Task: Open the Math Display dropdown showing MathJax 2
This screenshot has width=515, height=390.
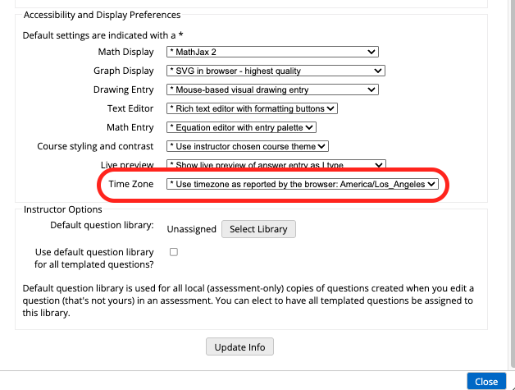Action: (272, 52)
